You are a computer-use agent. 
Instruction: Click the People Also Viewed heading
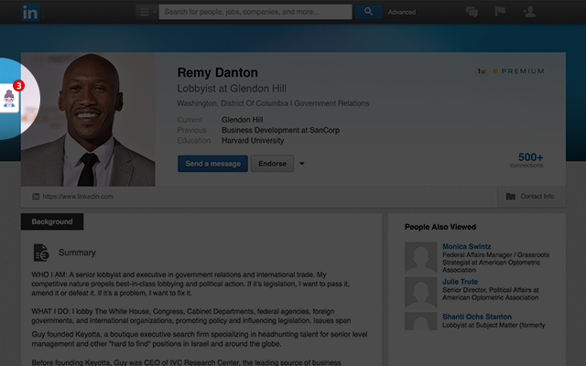coord(440,227)
